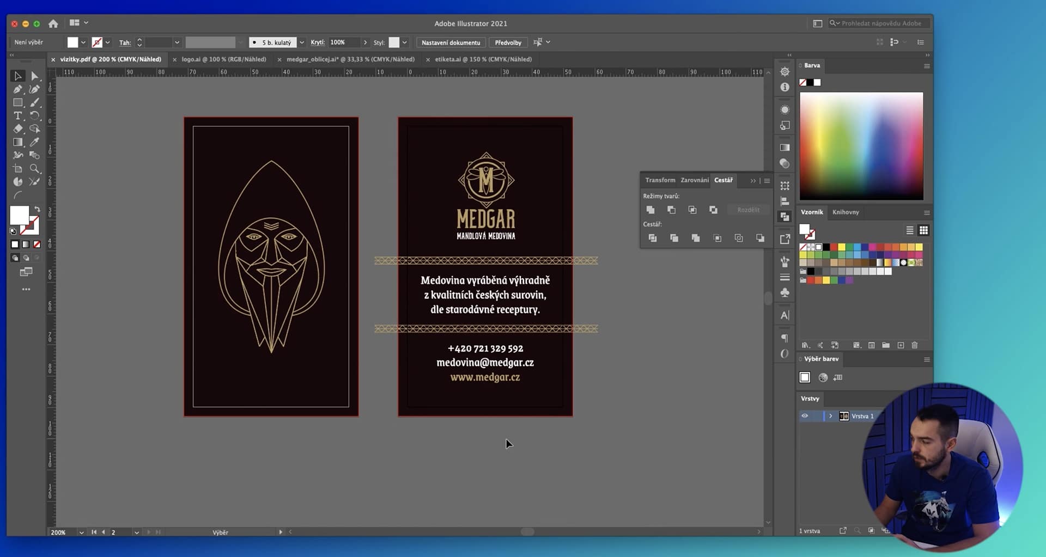Pick a color in Barva spectrum
1046x557 pixels.
point(861,146)
